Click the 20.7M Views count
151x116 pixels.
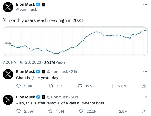[x=55, y=62]
